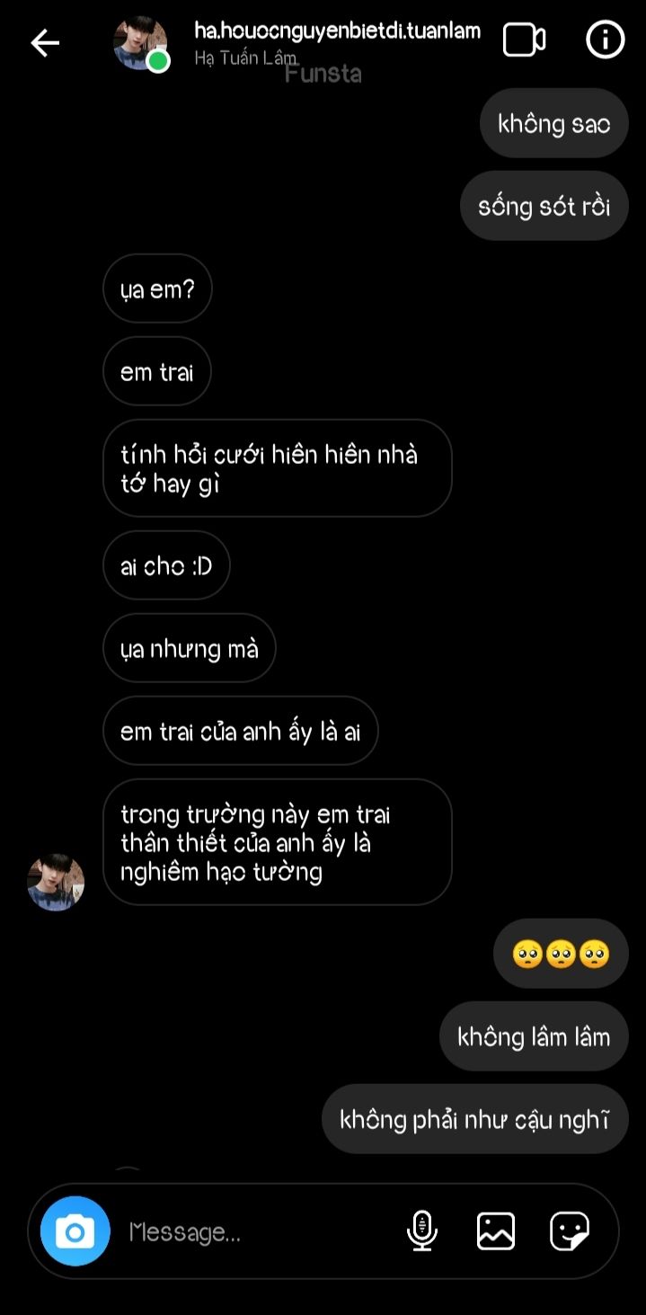This screenshot has height=1315, width=646.
Task: Select the "sống sót rồi" message bubble
Action: click(x=544, y=206)
